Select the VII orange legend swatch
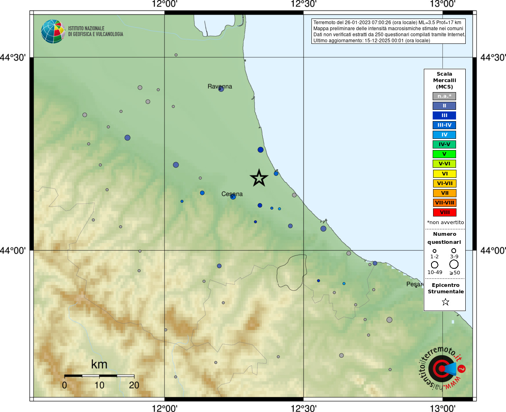 [444, 193]
